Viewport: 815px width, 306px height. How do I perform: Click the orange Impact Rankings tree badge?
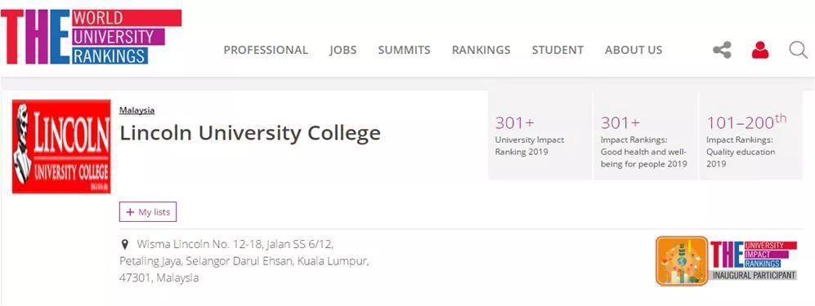coord(682,261)
